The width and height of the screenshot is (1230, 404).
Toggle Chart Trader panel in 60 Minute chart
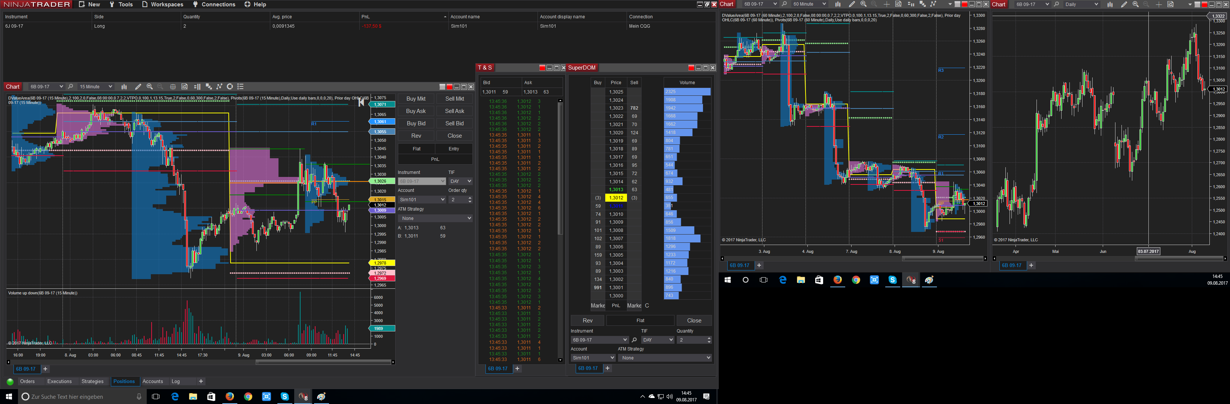(x=911, y=4)
